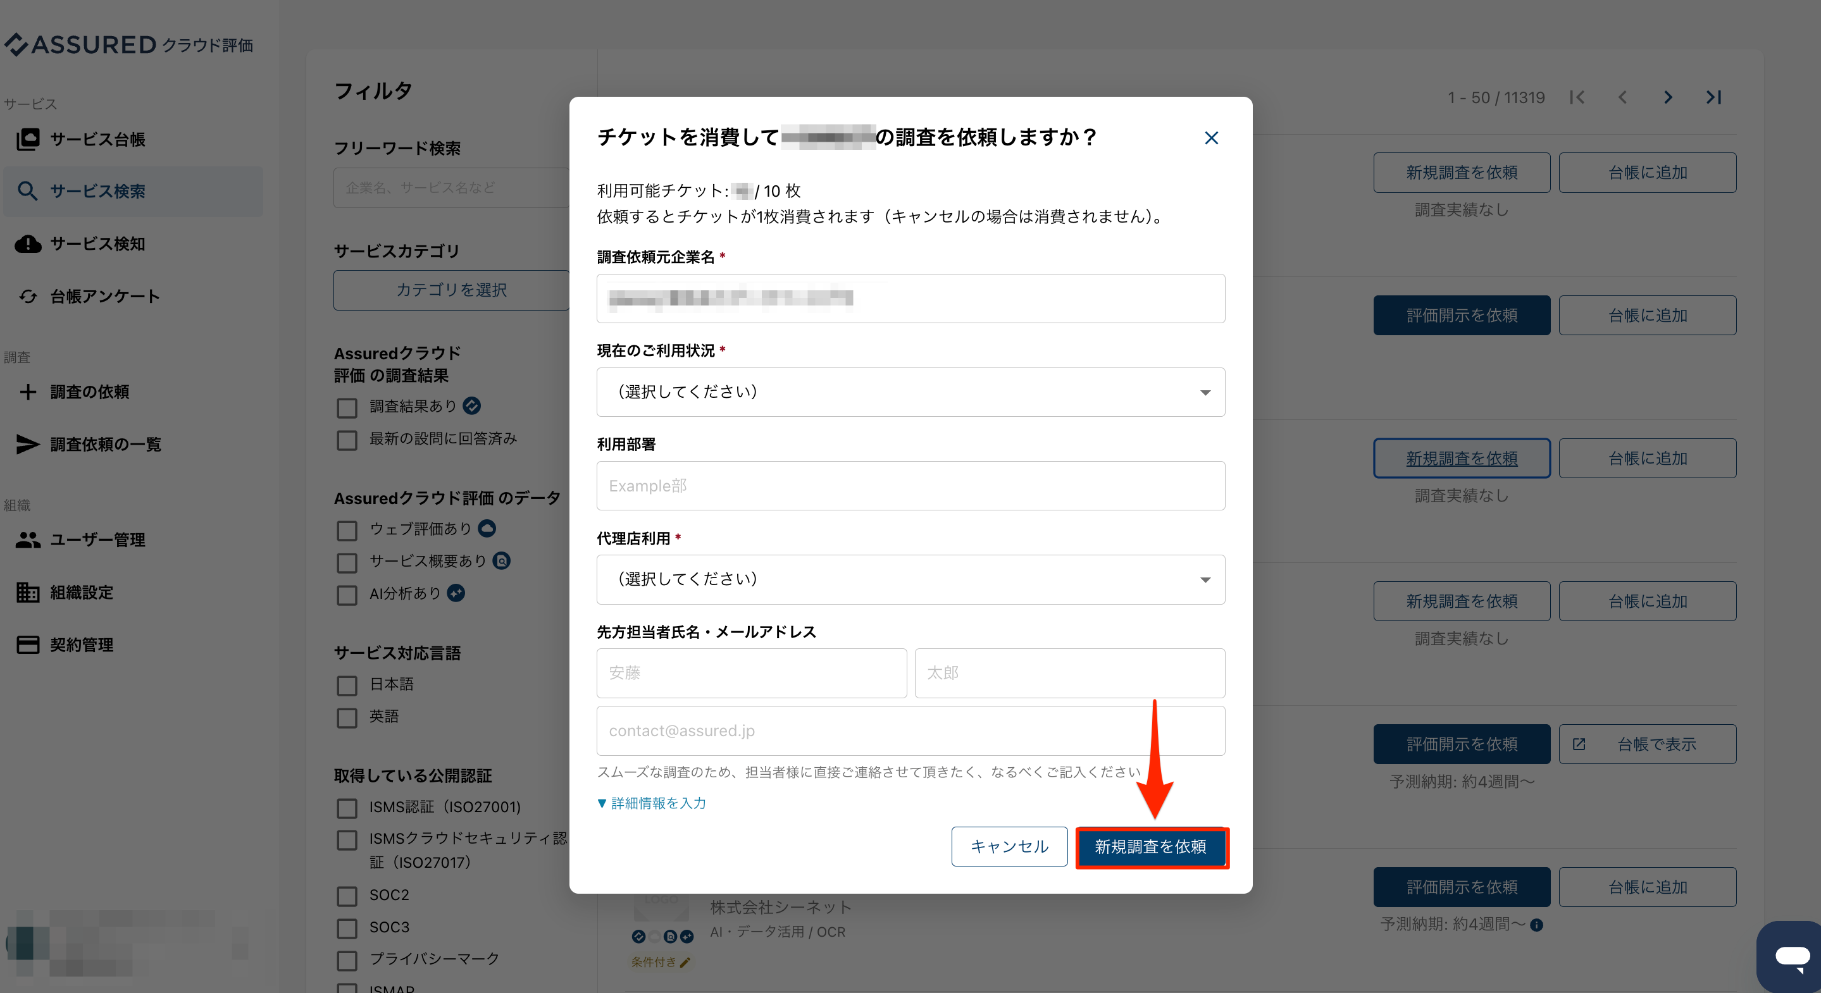Viewport: 1821px width, 993px height.
Task: Click 新規調査を依頼 in the first result row
Action: (x=1461, y=173)
